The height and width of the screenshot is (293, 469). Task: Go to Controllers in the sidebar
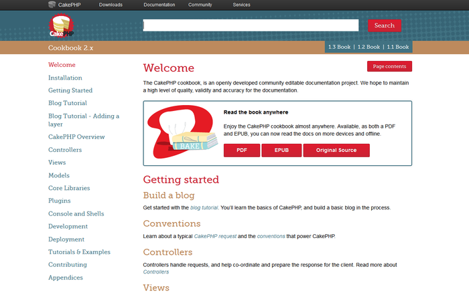(65, 150)
